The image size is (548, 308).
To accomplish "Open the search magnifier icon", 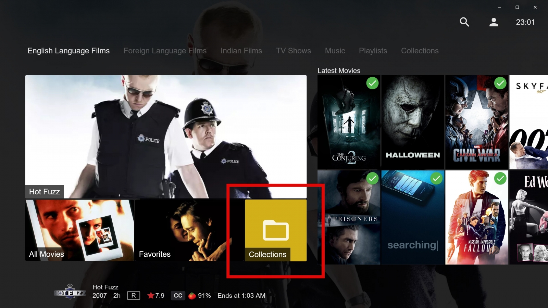I will click(464, 22).
